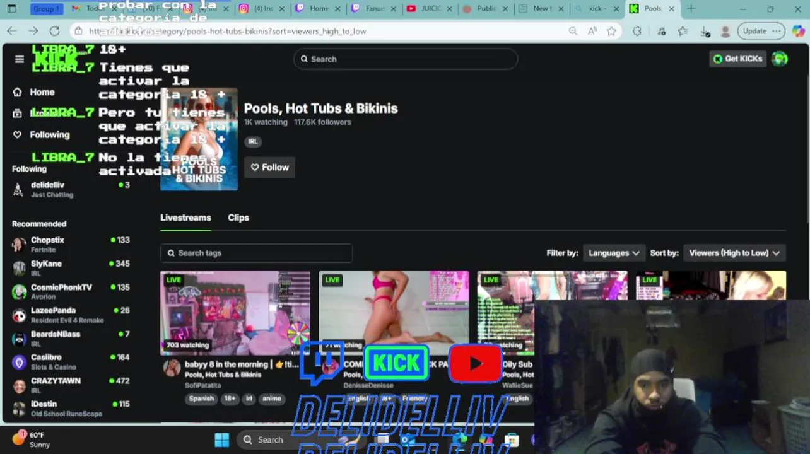Screen dimensions: 810x454
Task: Open the Group 1 tab group
Action: [46, 9]
